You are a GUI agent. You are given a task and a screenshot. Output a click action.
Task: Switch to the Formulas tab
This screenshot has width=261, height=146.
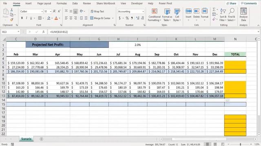(x=62, y=3)
